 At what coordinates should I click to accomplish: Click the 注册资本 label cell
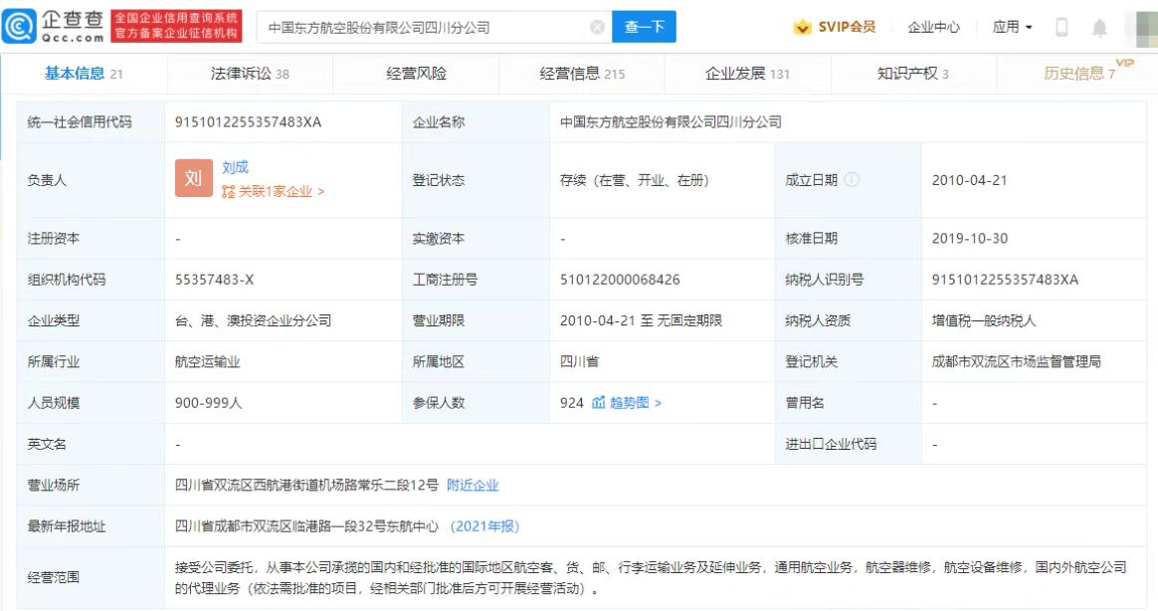tap(91, 239)
